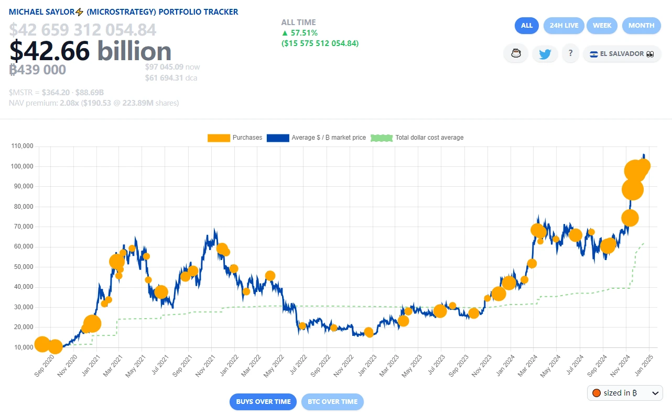Toggle the orange Purchases legend swatch
This screenshot has width=672, height=417.
219,138
